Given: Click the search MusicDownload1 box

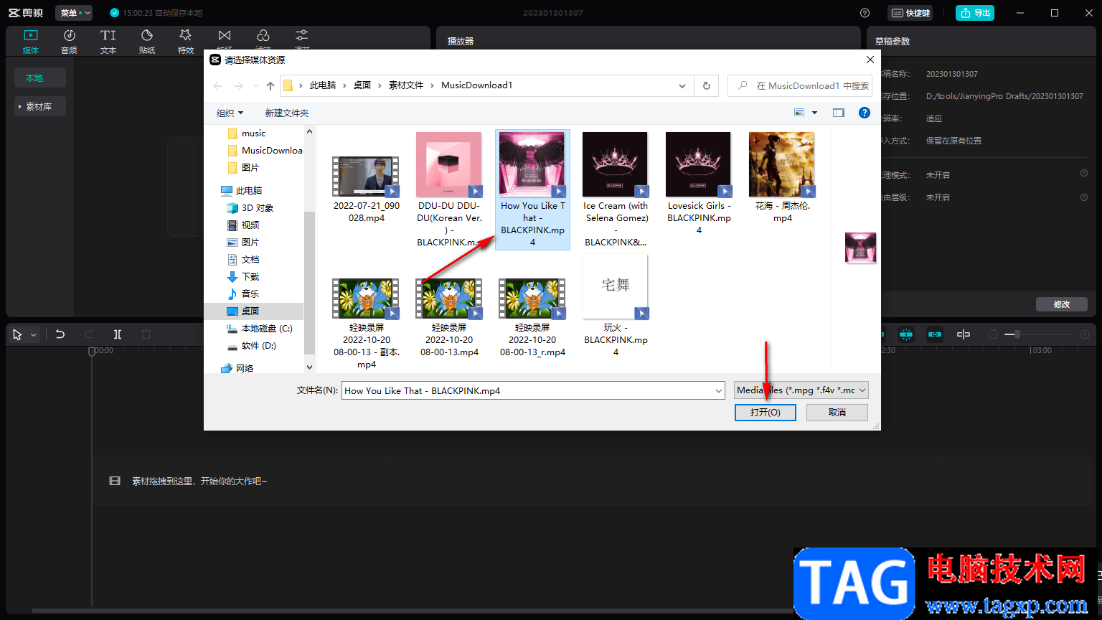Looking at the screenshot, I should click(800, 85).
